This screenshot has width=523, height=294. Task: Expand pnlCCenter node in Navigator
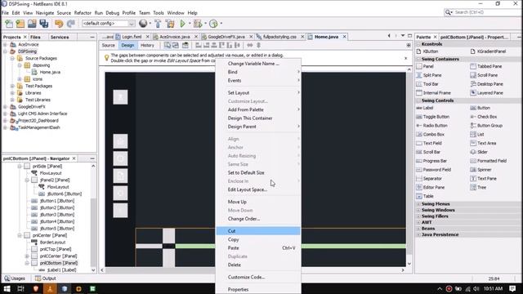pos(27,256)
